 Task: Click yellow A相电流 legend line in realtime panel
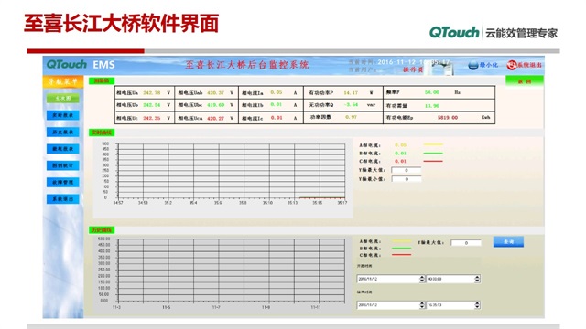click(x=433, y=144)
